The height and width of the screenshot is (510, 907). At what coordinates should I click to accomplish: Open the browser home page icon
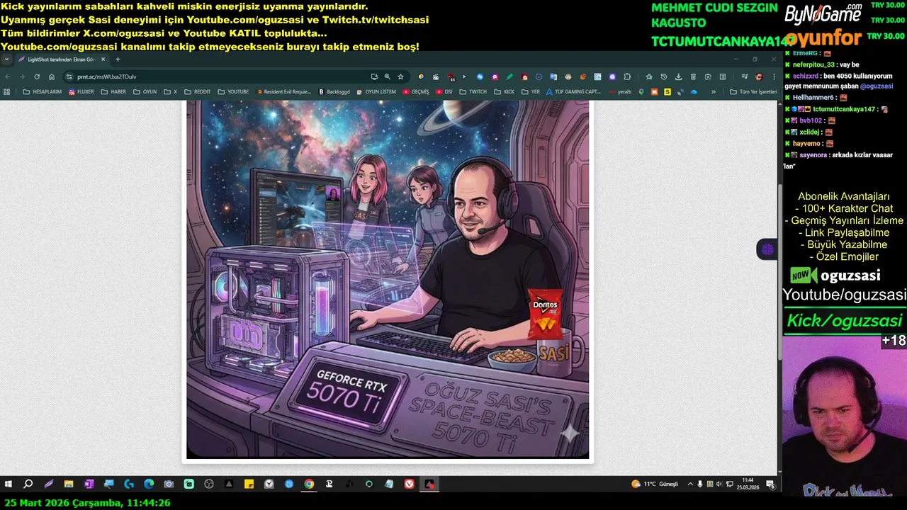52,76
